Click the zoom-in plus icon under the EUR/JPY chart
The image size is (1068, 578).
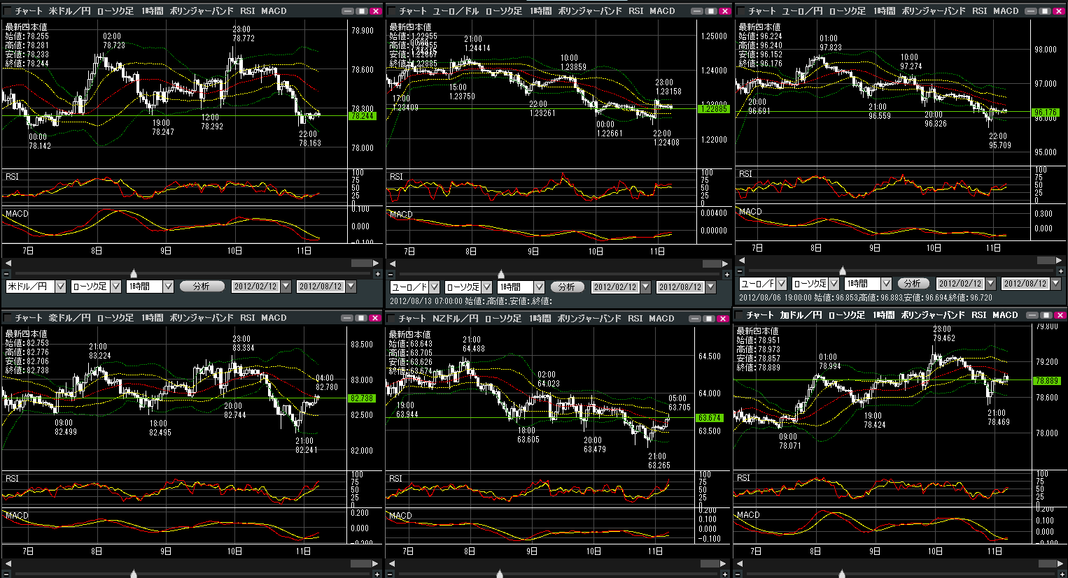(1060, 271)
